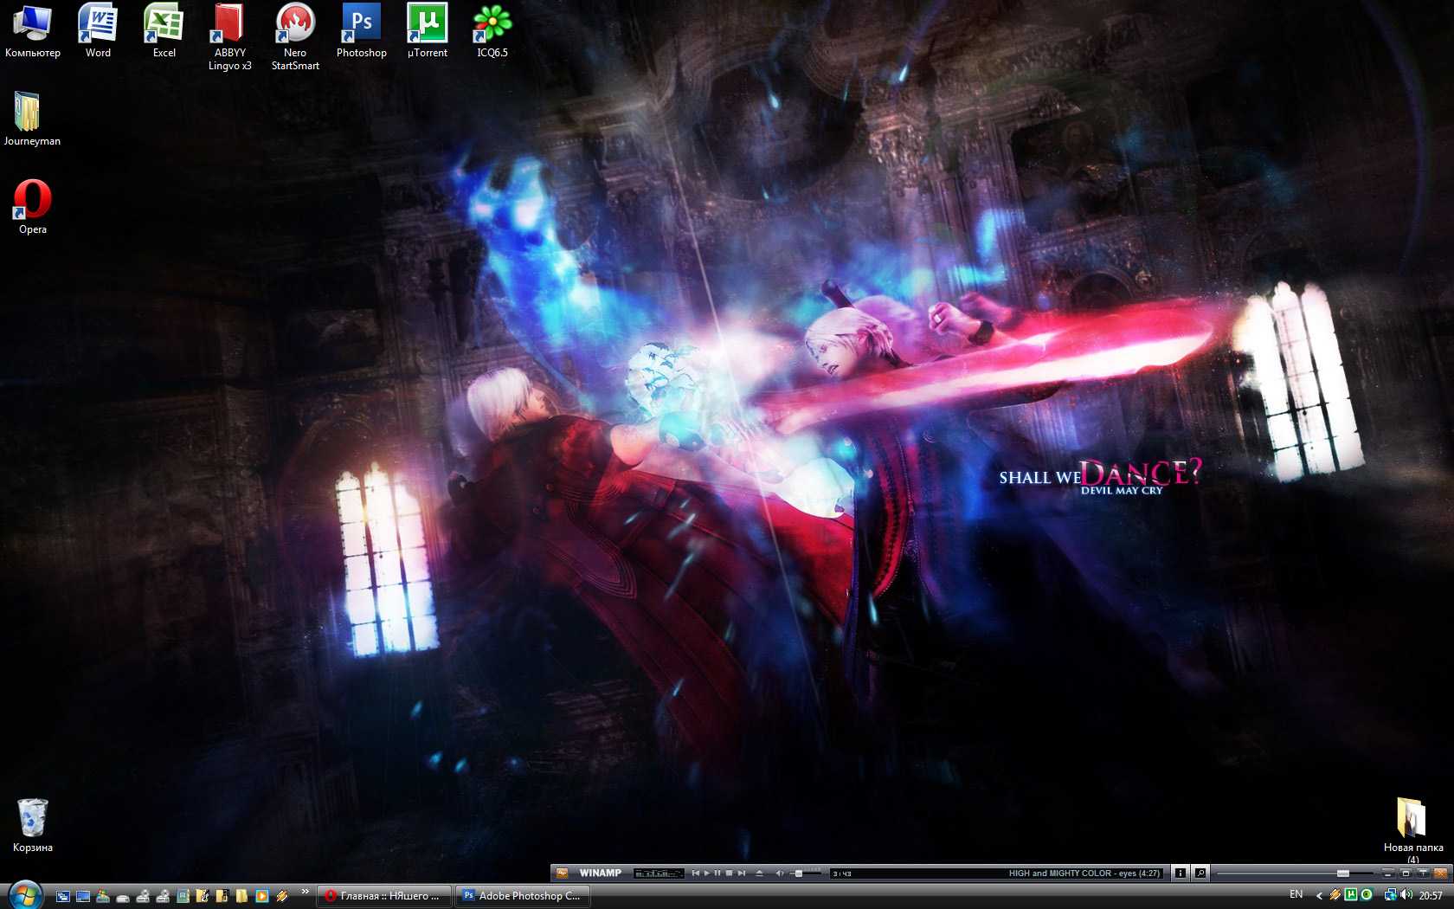Click the song title HIGH and MIGHTY COLOR
The height and width of the screenshot is (909, 1454).
[1084, 874]
